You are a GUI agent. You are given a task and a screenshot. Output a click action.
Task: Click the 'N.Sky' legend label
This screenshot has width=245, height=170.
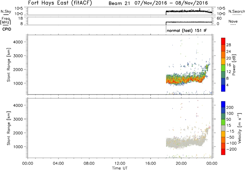pos(6,12)
